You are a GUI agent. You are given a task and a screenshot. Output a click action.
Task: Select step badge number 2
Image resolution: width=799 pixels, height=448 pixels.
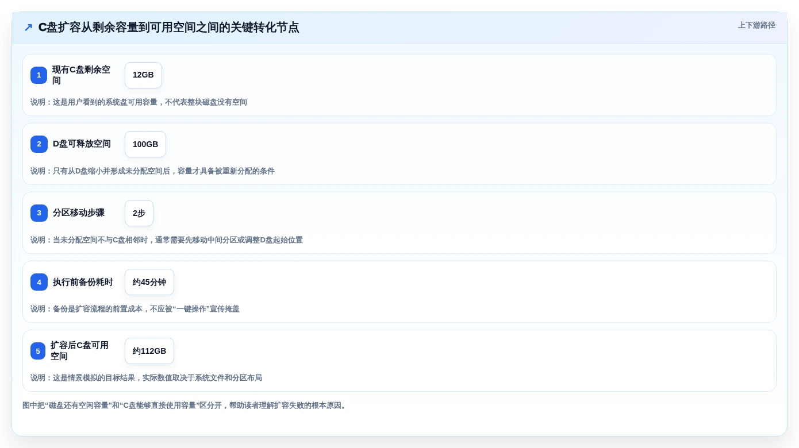[39, 144]
